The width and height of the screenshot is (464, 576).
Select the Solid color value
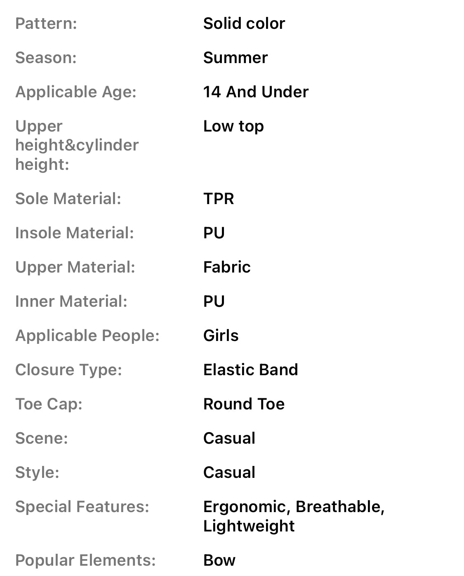(244, 24)
